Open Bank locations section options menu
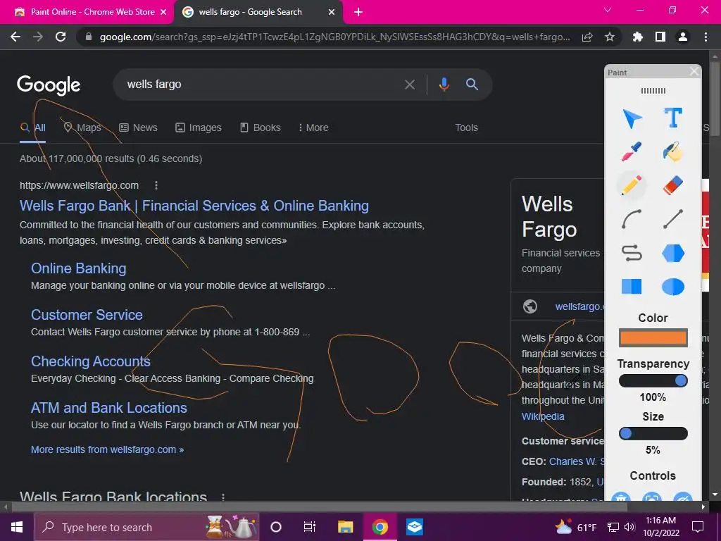Viewport: 721px width, 541px height. (x=223, y=497)
